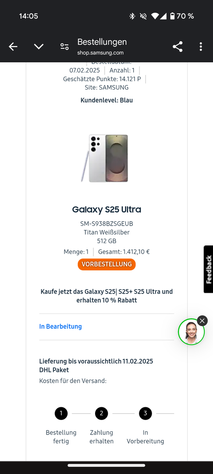
Task: Open Galaxy S25 Ultra product title
Action: [106, 209]
